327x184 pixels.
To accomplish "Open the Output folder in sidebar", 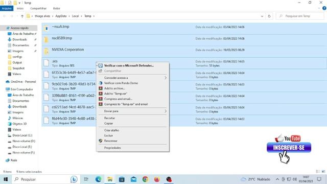I will 17,62.
